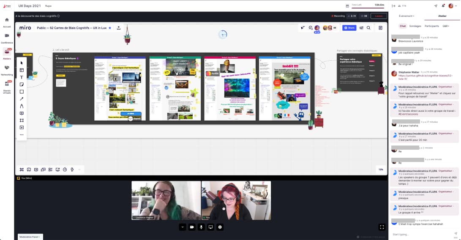Open the Miro export upload icon
Screen dimensions: 461x240
pyautogui.click(x=119, y=28)
